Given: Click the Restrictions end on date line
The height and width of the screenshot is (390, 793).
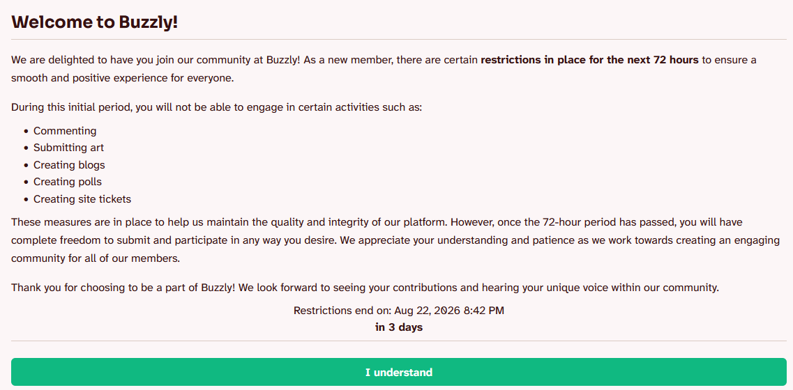Looking at the screenshot, I should (398, 311).
